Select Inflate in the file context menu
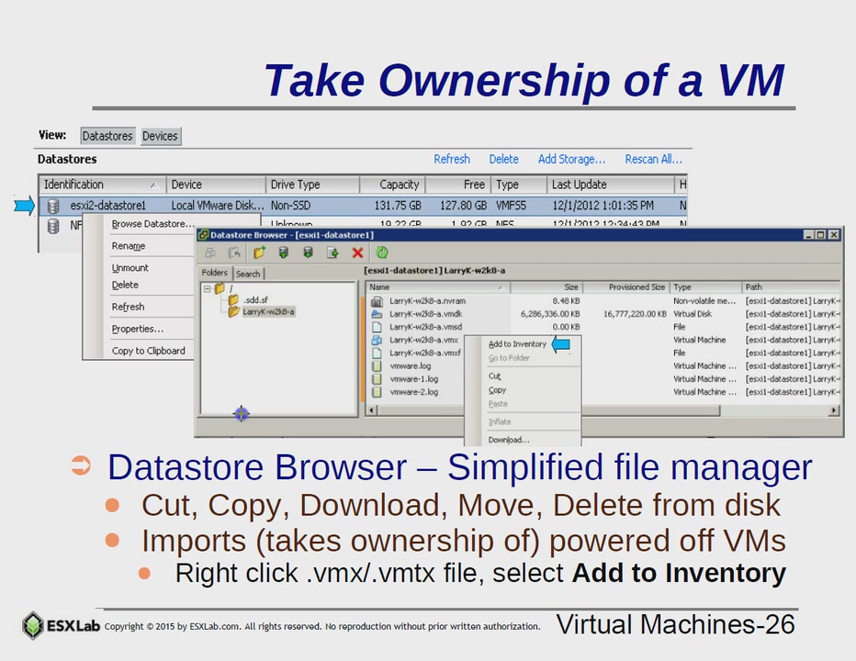Image resolution: width=856 pixels, height=661 pixels. [500, 421]
